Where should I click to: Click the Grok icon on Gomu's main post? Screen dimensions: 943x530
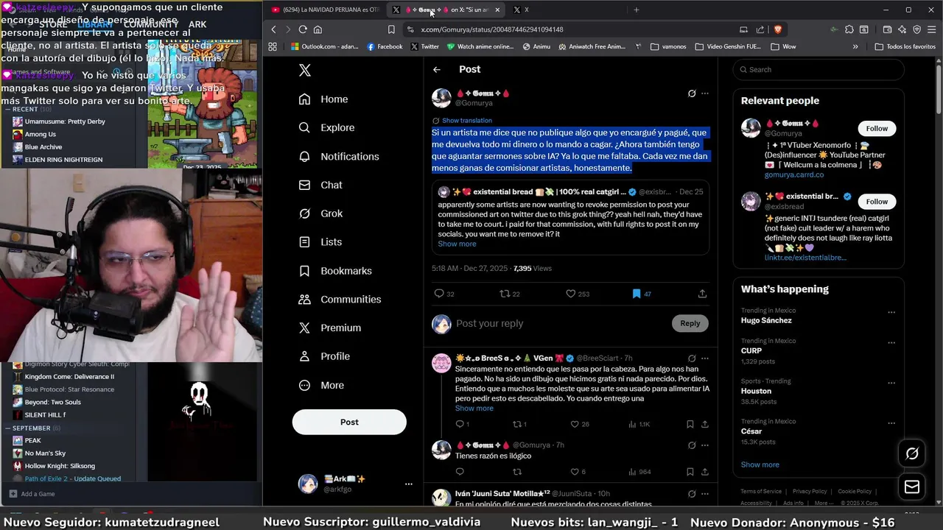pos(692,93)
